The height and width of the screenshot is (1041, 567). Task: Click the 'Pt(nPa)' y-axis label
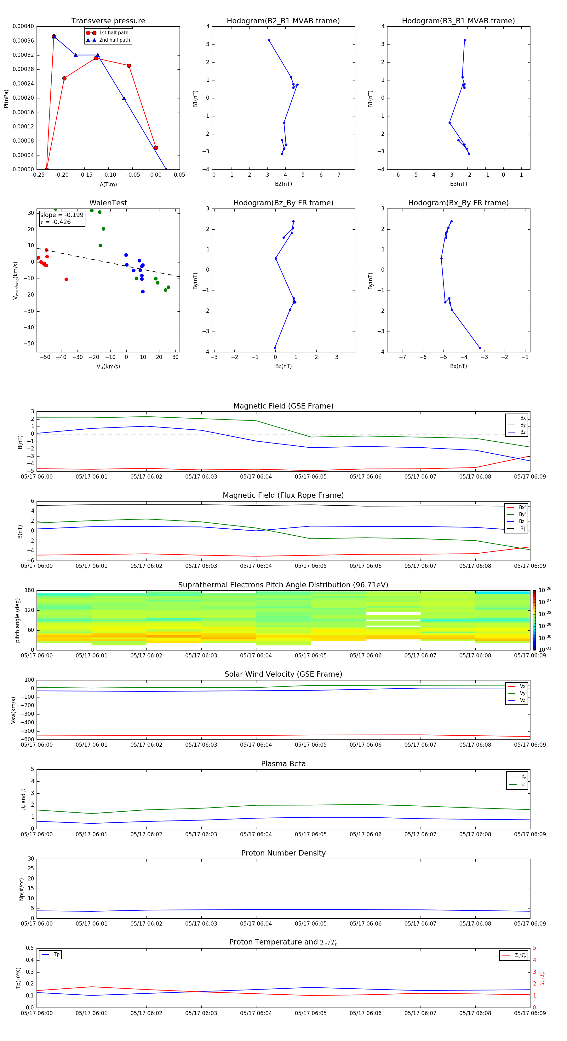(x=6, y=98)
